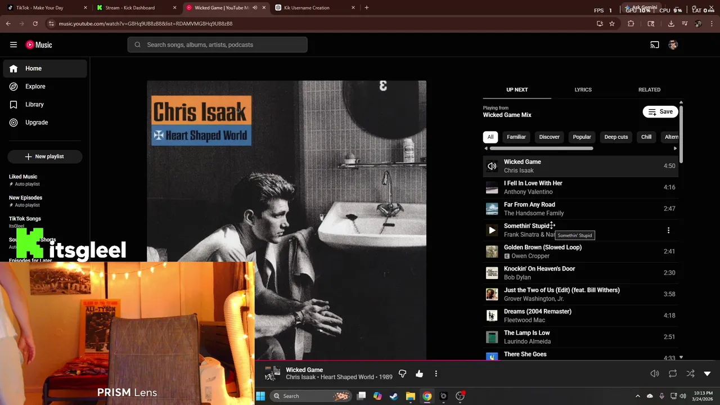Switch to the LYRICS tab
The width and height of the screenshot is (720, 405).
pos(583,89)
